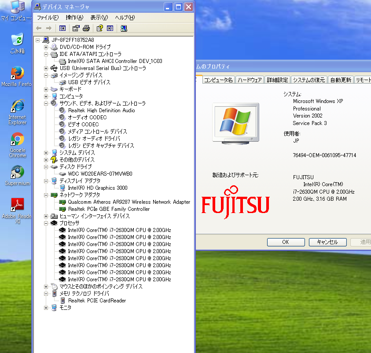Select the Realtek High Definition Audio speaker icon

62,110
